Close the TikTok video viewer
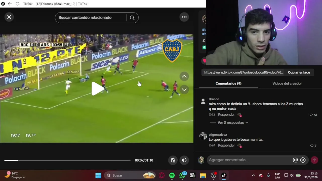 pos(9,17)
